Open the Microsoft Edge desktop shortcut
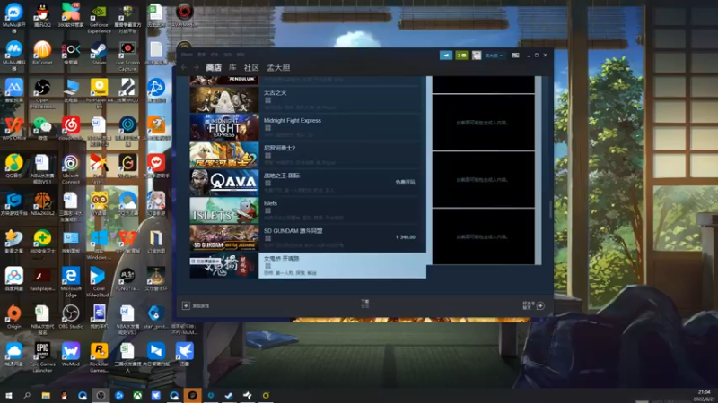This screenshot has width=718, height=403. point(71,282)
